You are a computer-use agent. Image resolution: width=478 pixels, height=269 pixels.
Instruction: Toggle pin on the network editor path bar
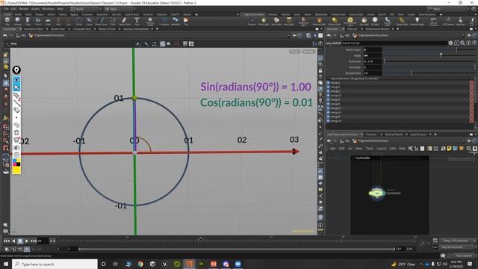(x=469, y=141)
